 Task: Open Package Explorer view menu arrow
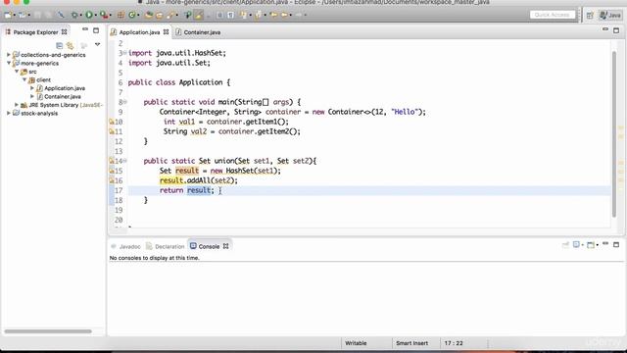97,44
